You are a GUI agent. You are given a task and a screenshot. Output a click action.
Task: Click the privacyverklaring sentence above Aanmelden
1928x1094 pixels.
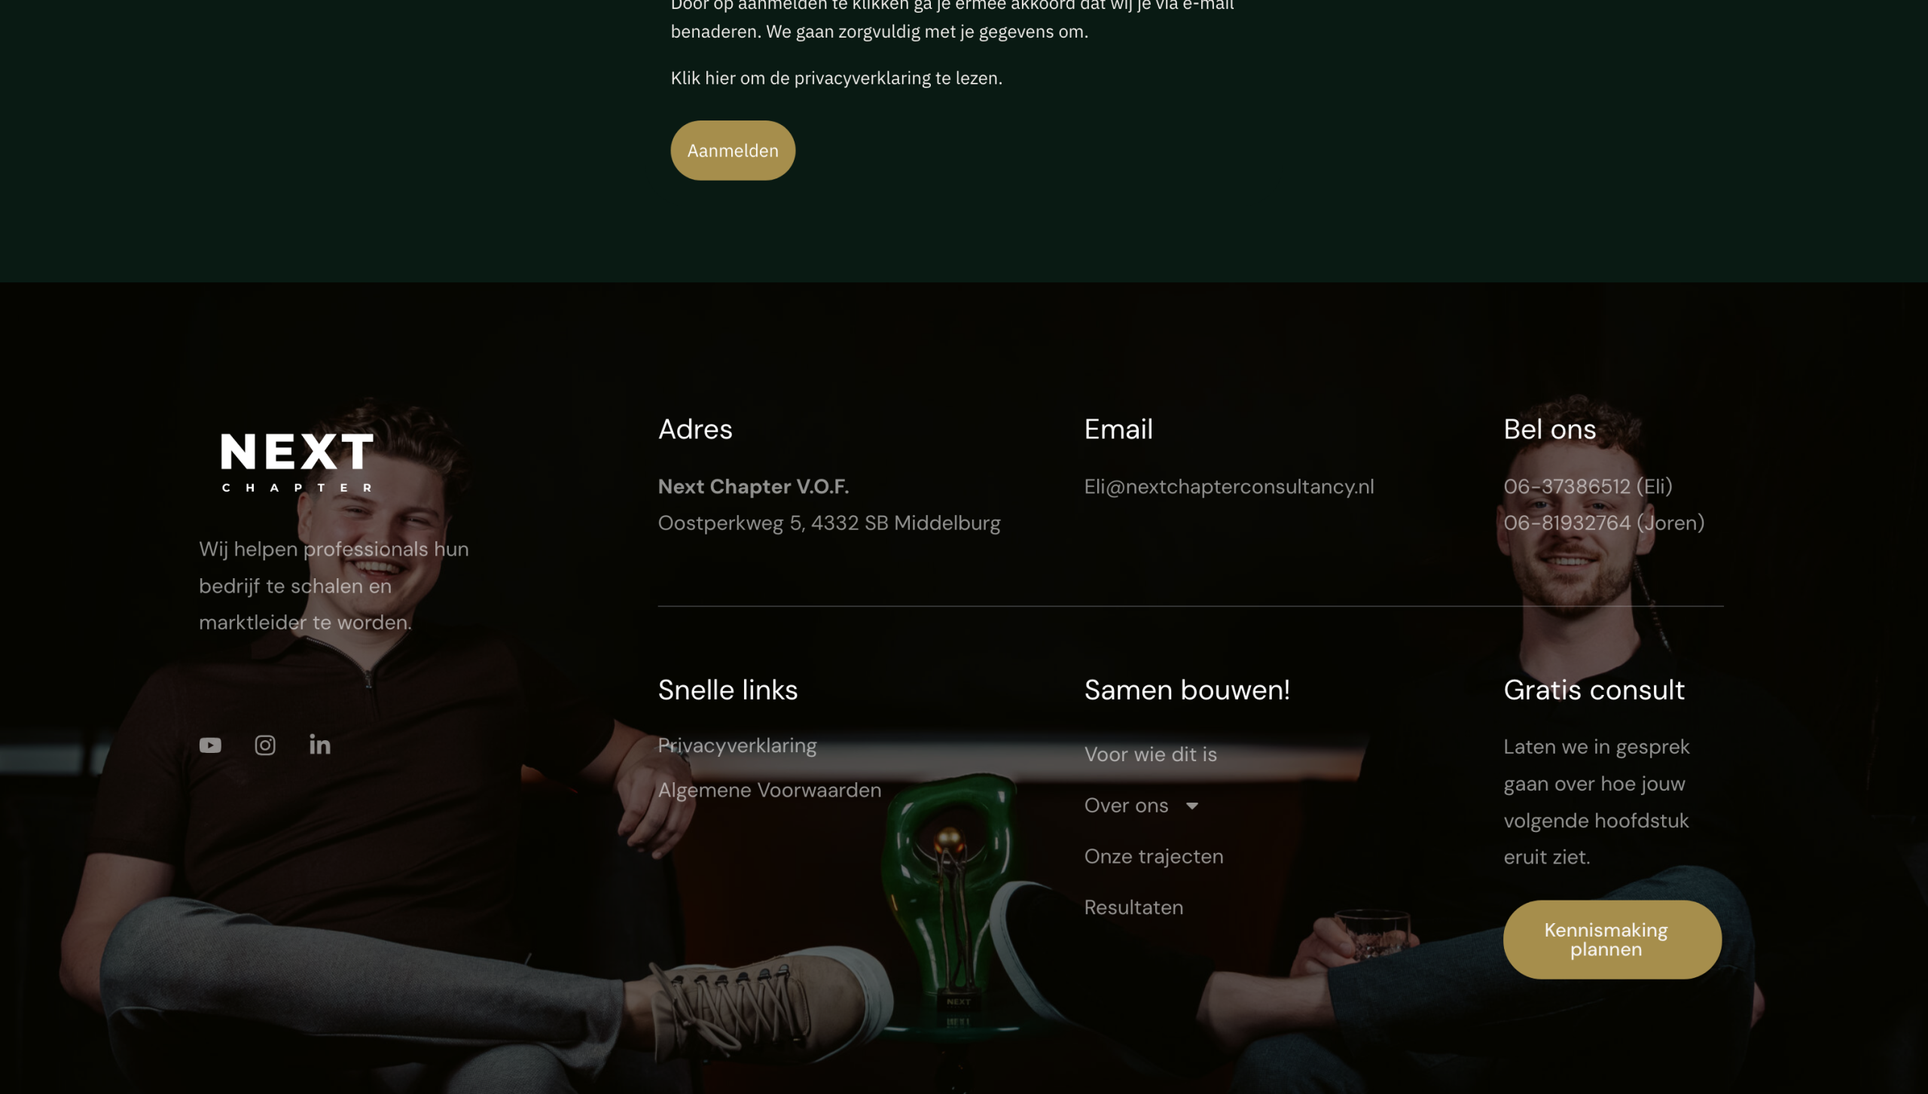(x=837, y=78)
